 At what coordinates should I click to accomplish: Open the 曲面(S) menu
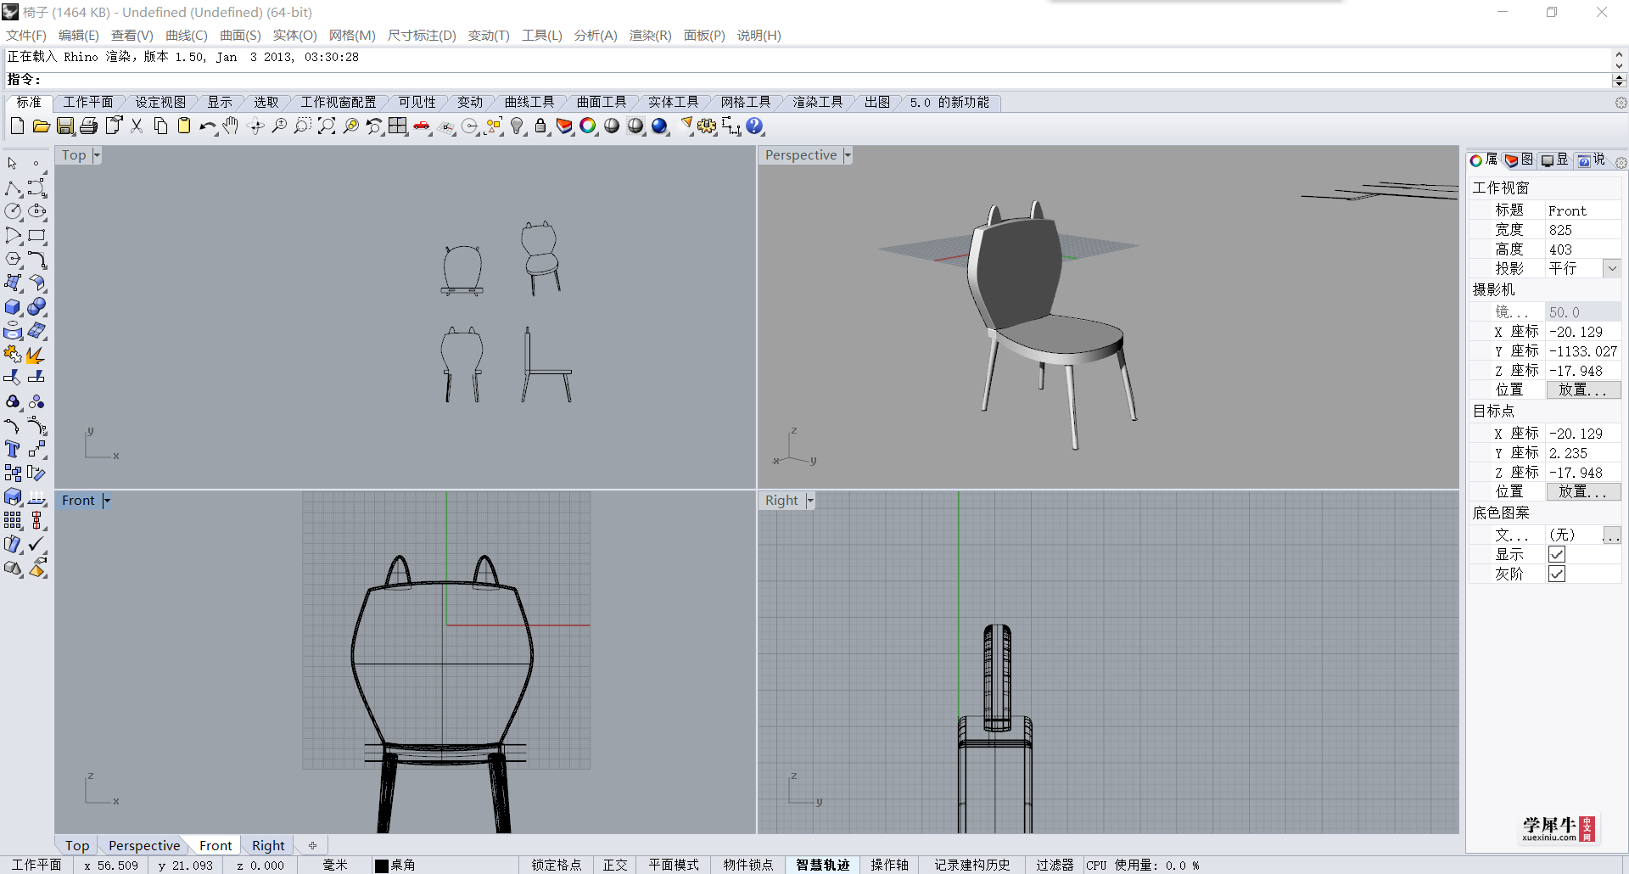point(240,35)
